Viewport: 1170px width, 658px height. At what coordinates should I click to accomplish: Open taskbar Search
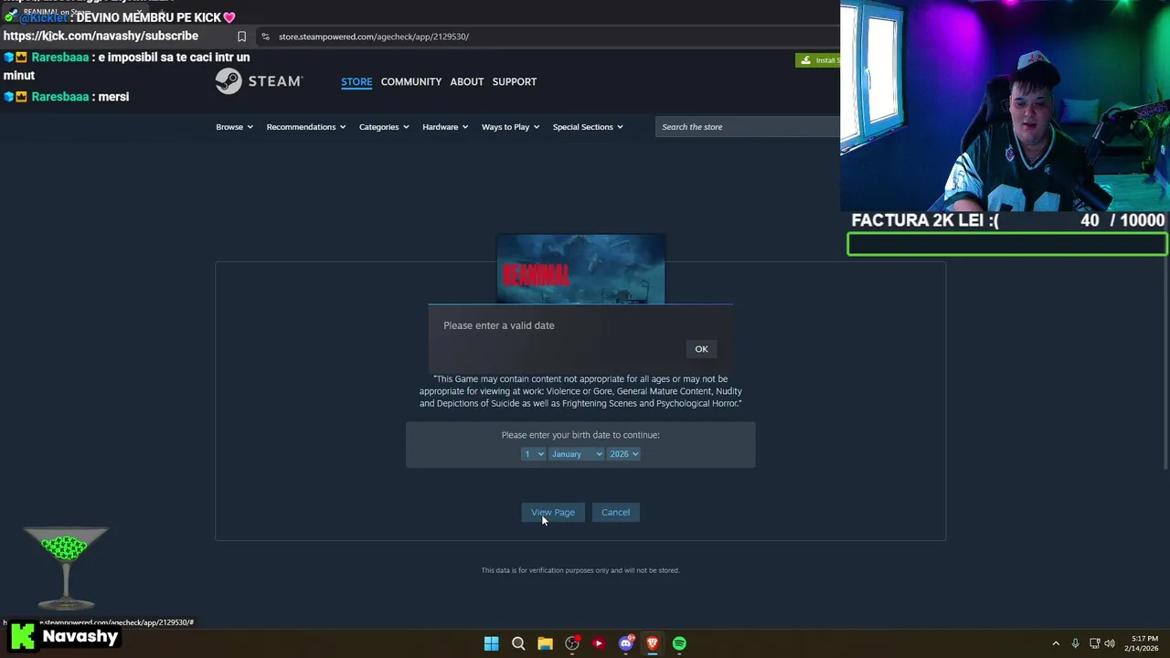click(x=518, y=643)
